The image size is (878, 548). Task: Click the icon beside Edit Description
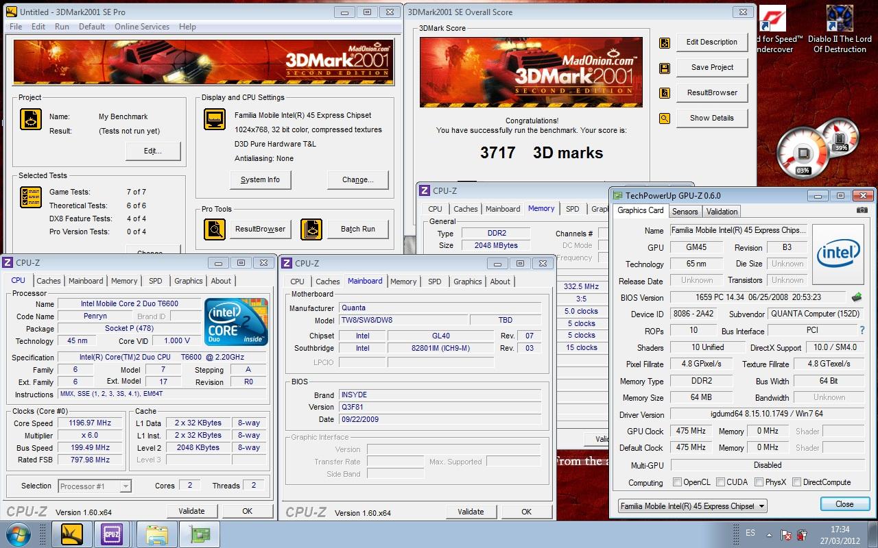click(664, 42)
